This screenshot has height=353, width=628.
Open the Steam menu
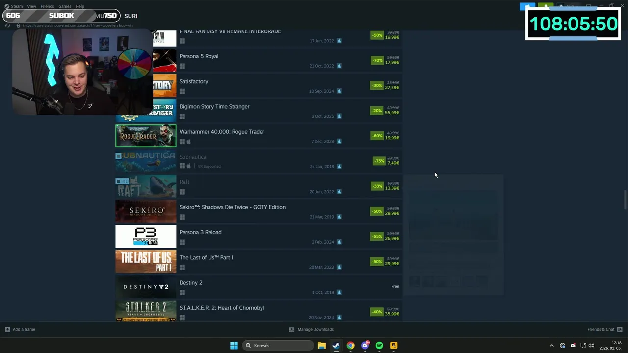tap(17, 6)
